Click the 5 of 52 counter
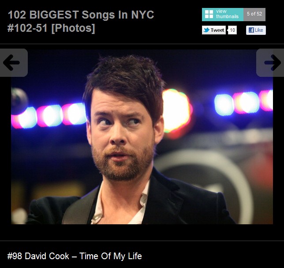Screen dimensions: 284x268 click(254, 15)
